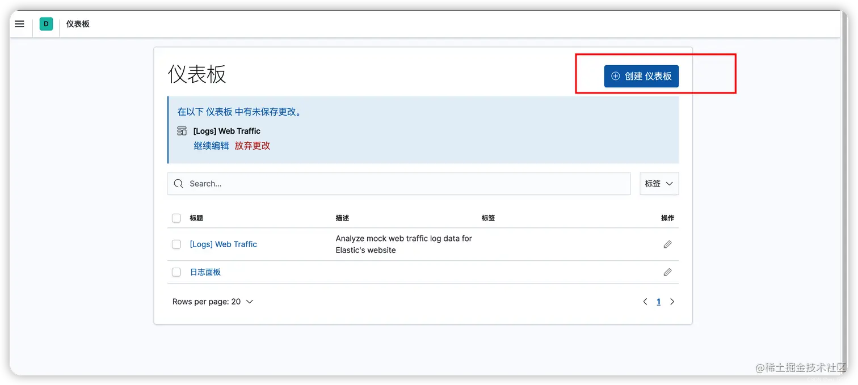Sort by the 标题 column header
The width and height of the screenshot is (858, 385).
tap(196, 218)
